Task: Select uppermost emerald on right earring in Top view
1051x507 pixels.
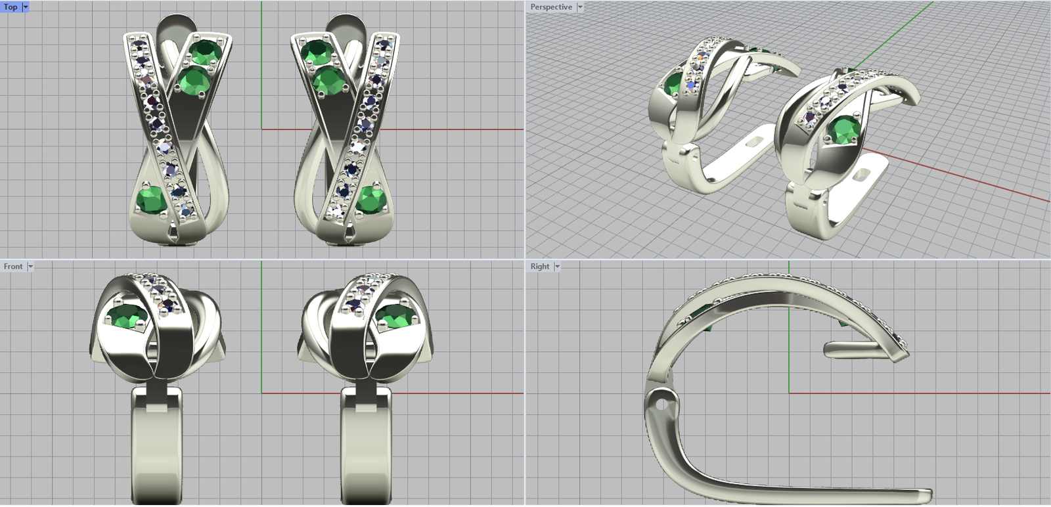Action: click(316, 52)
